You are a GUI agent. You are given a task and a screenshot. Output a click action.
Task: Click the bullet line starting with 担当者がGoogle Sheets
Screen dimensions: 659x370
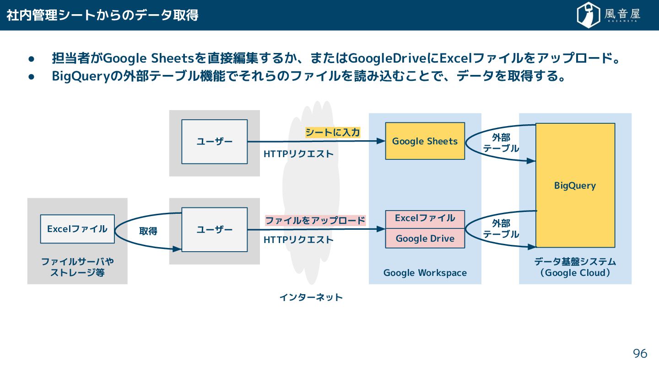coord(335,58)
